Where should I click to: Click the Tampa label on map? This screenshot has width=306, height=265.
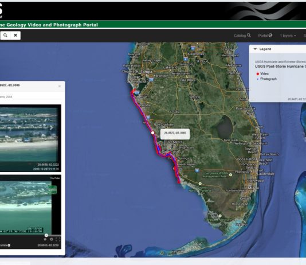pyautogui.click(x=146, y=72)
